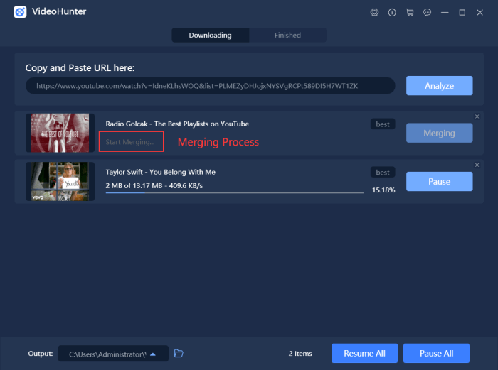This screenshot has height=370, width=498.
Task: Remove the Taylor Swift download item
Action: tap(477, 165)
